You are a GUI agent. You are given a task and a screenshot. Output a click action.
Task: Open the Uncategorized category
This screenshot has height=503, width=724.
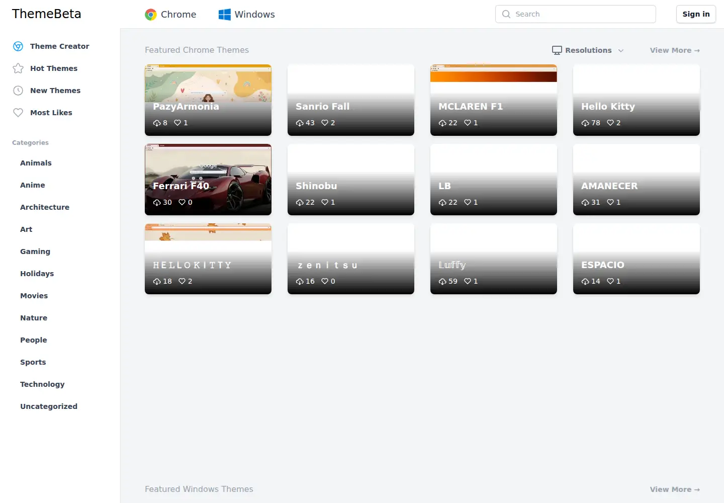49,406
